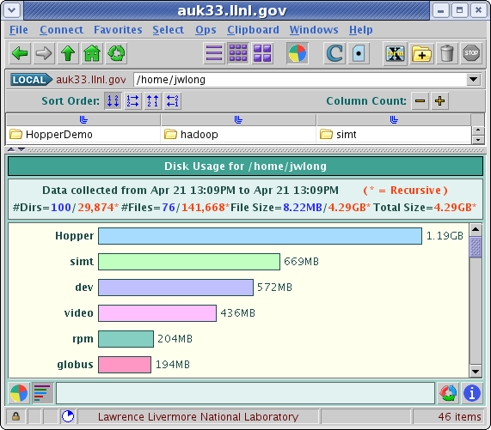Switch to bar chart view icon
The width and height of the screenshot is (491, 430).
click(42, 393)
